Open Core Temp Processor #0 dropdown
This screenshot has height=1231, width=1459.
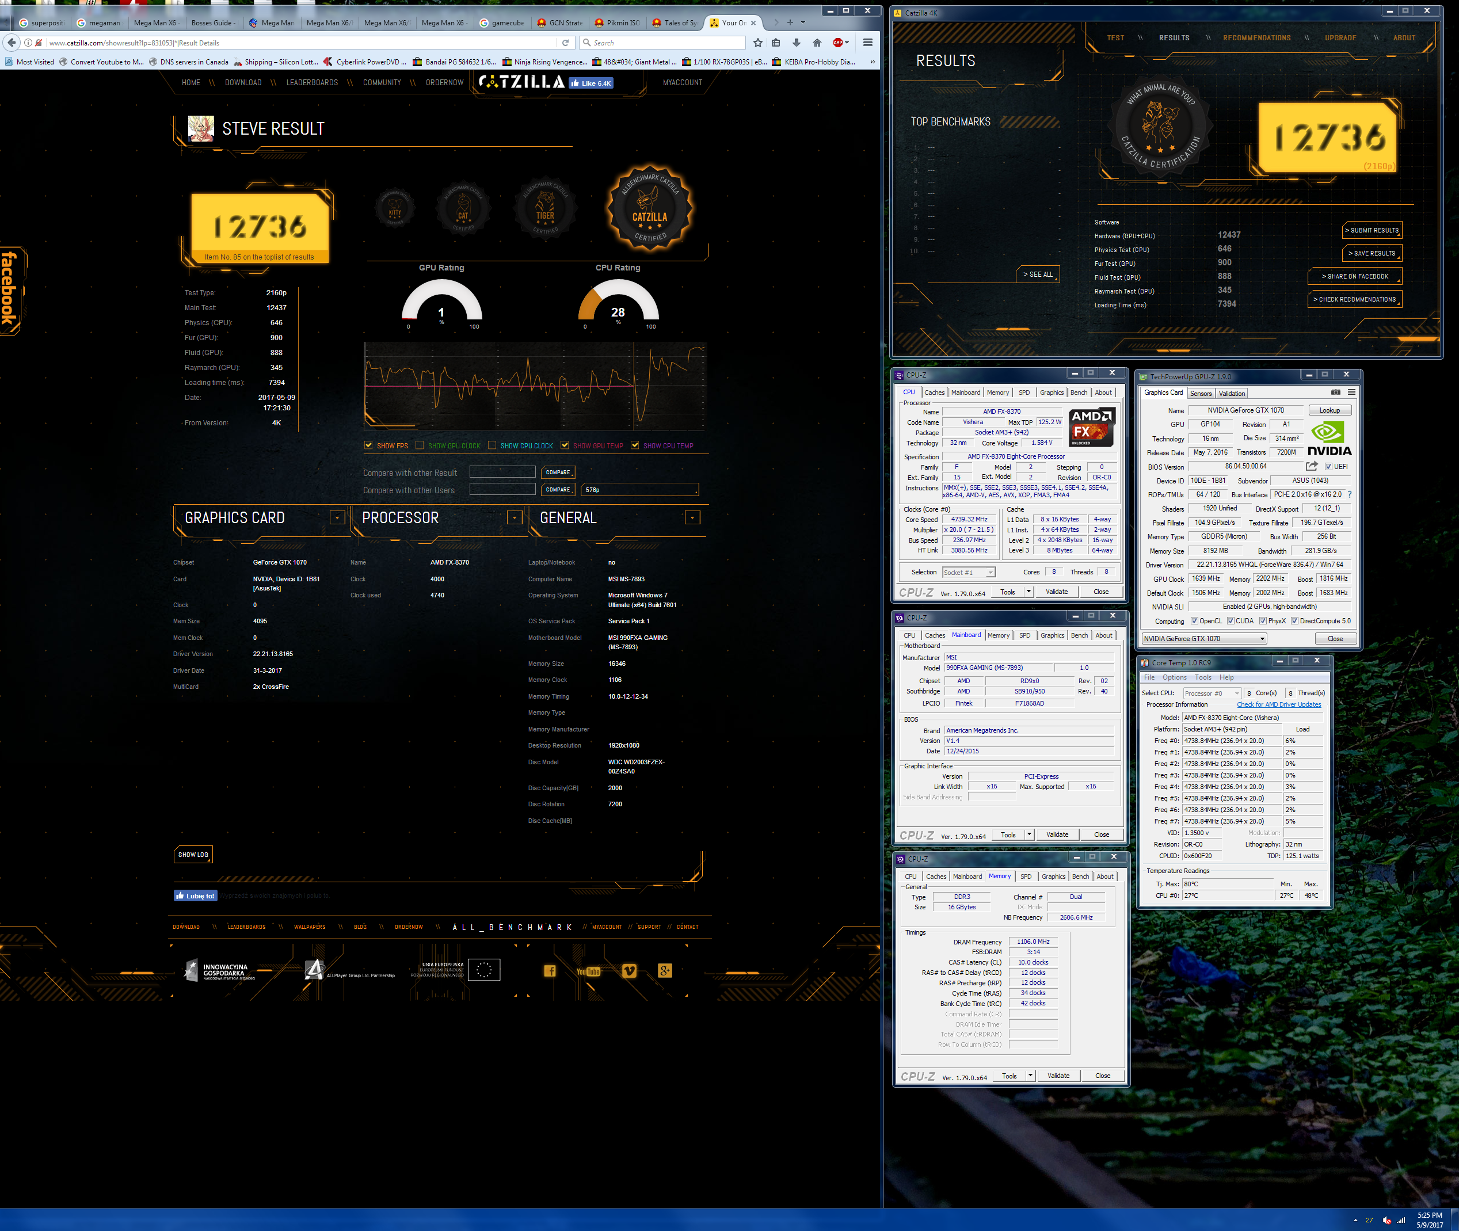point(1212,693)
